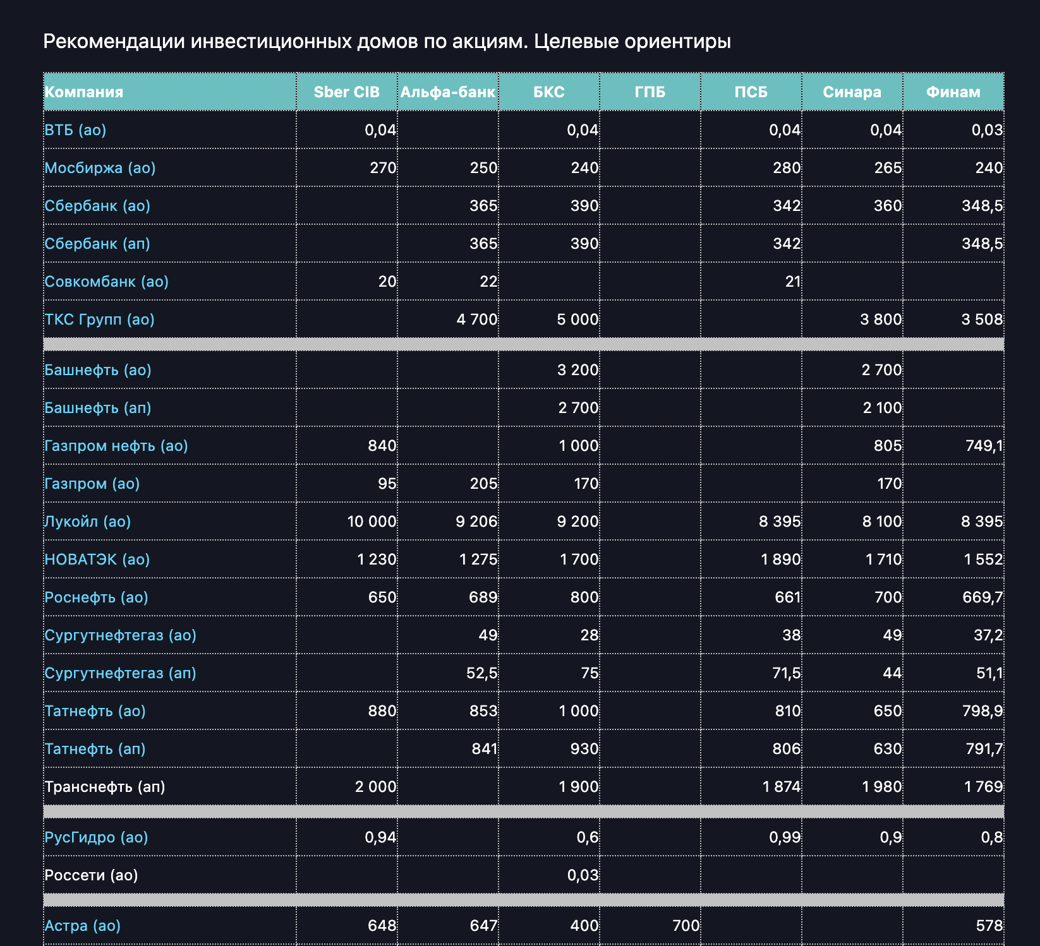Select ВТБ Финам value 0,03

[x=988, y=130]
